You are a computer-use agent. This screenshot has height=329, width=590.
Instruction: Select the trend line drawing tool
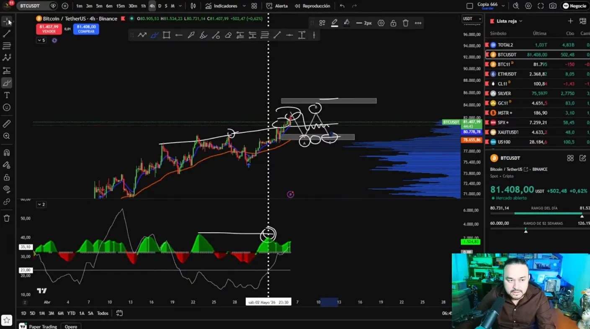point(7,33)
